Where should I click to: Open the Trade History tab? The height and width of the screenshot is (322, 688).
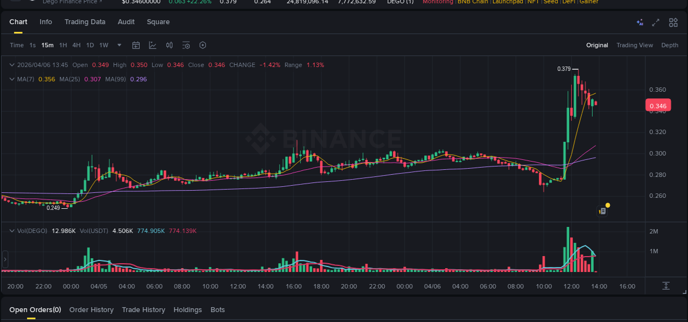(143, 310)
